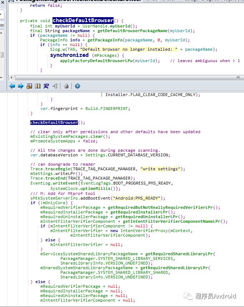The width and height of the screenshot is (244, 307).
Task: Click the "write settings" string literal
Action: click(x=160, y=169)
